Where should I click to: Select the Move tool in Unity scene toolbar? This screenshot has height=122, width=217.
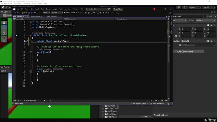(x=4, y=26)
